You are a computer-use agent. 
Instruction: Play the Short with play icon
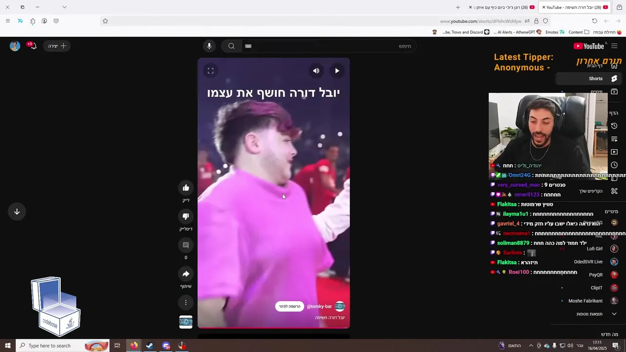[x=337, y=71]
